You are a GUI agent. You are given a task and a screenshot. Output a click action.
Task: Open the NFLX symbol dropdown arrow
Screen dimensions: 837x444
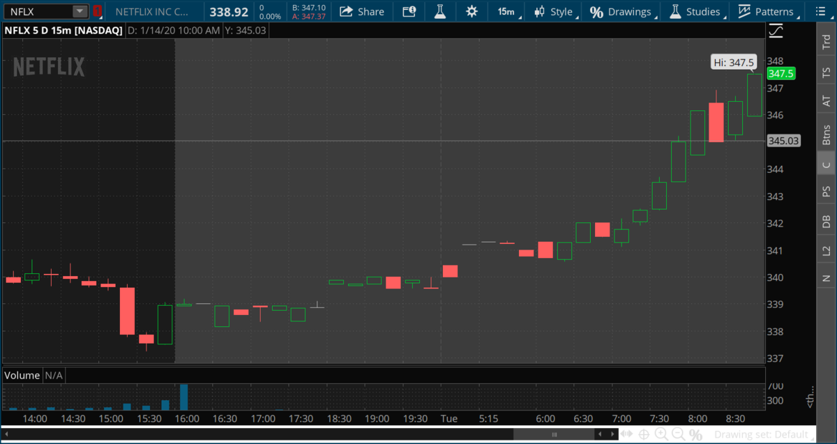coord(80,11)
